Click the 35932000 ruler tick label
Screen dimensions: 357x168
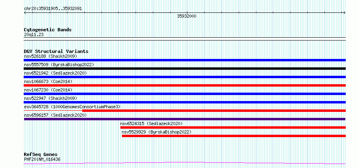187,16
